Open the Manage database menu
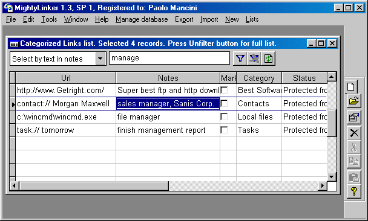 tap(142, 19)
